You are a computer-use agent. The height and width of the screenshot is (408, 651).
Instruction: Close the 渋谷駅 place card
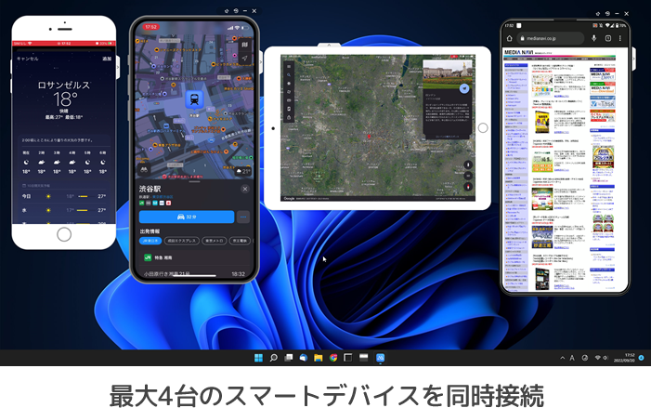[244, 189]
